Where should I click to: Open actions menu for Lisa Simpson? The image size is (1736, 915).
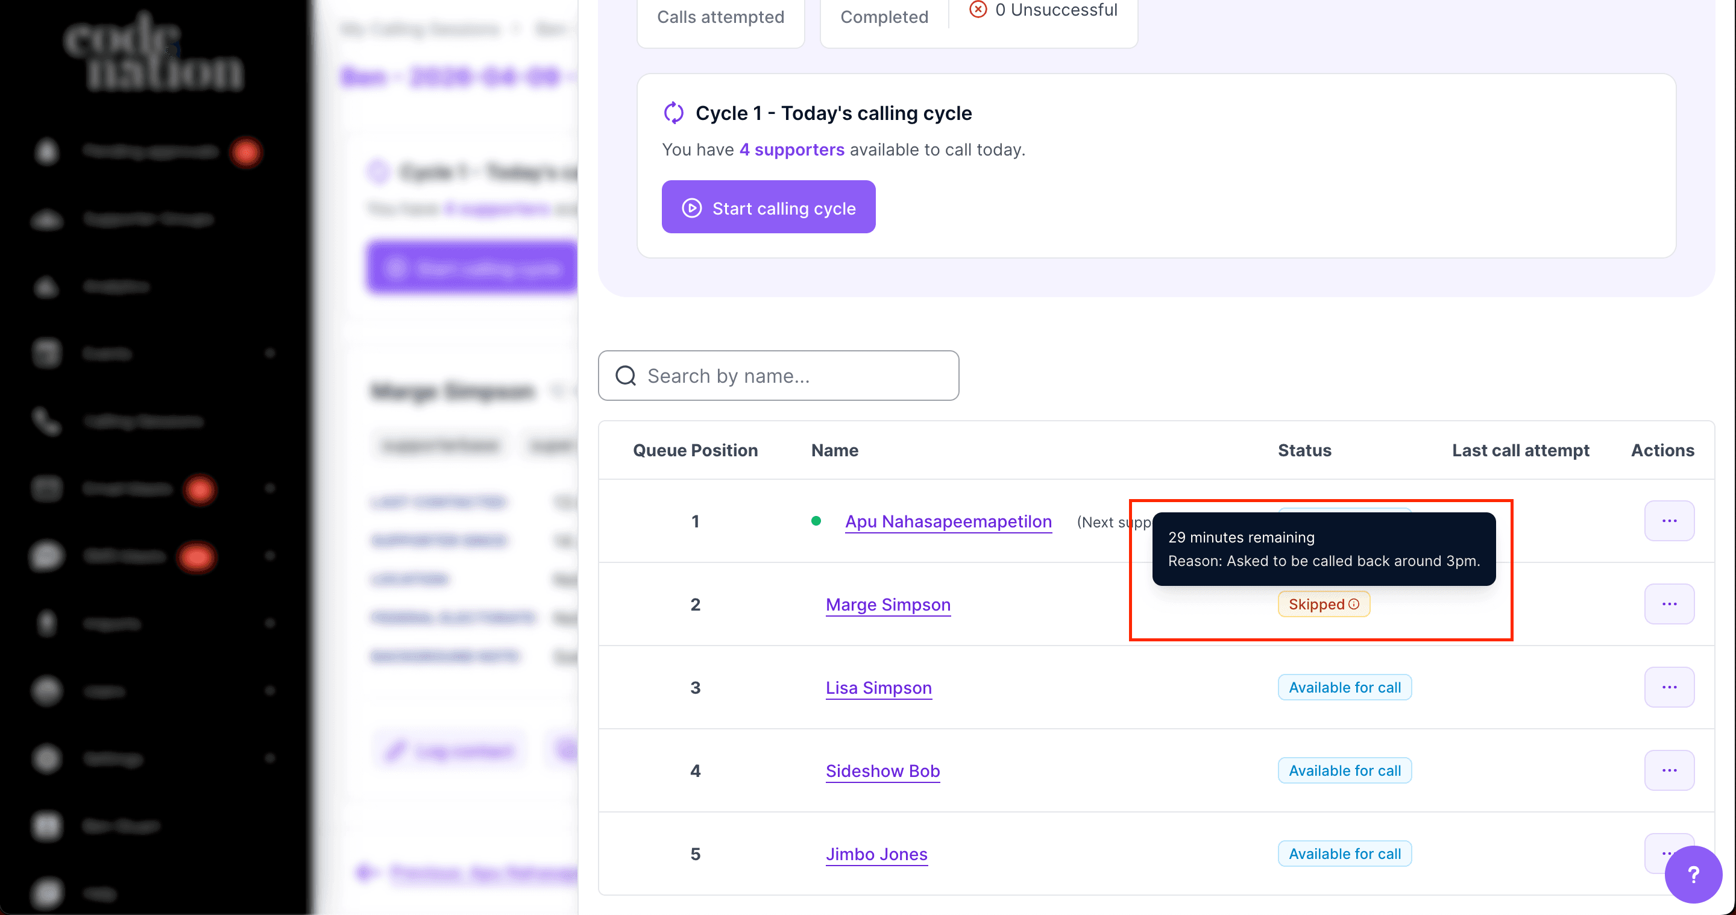(1668, 687)
